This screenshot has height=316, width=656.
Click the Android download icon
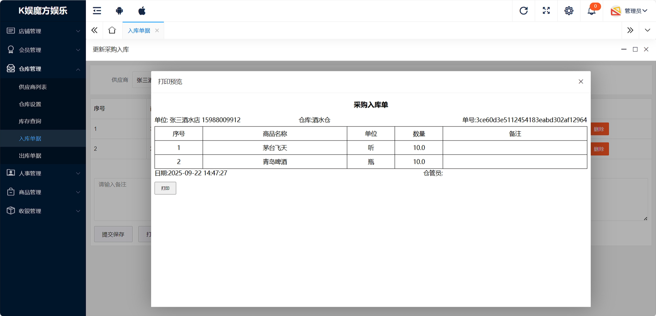tap(119, 11)
